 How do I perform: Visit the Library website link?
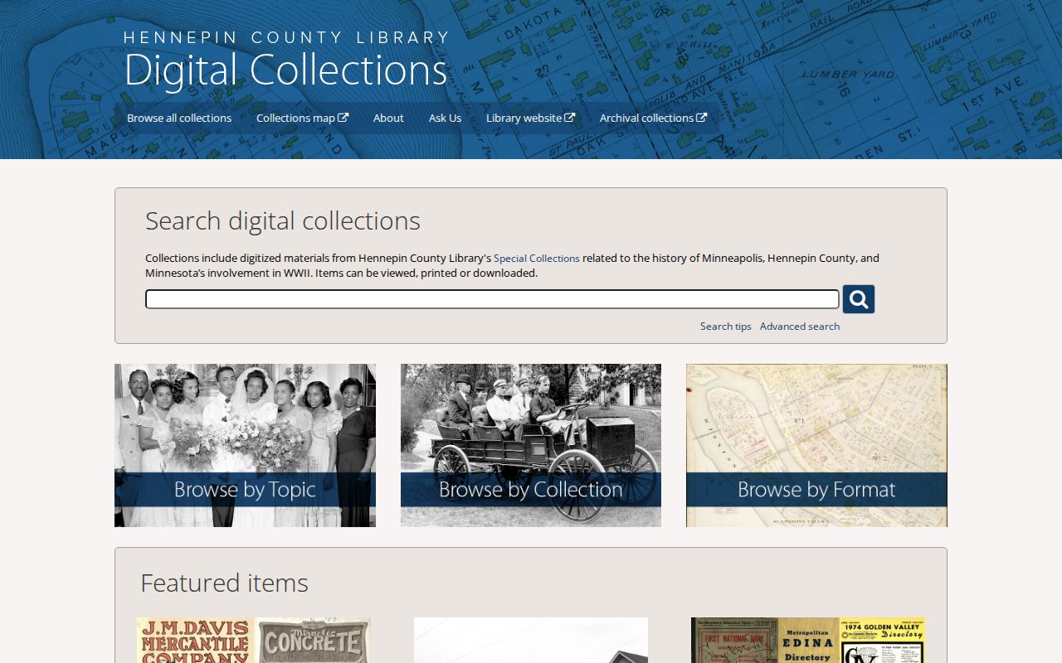pos(530,118)
